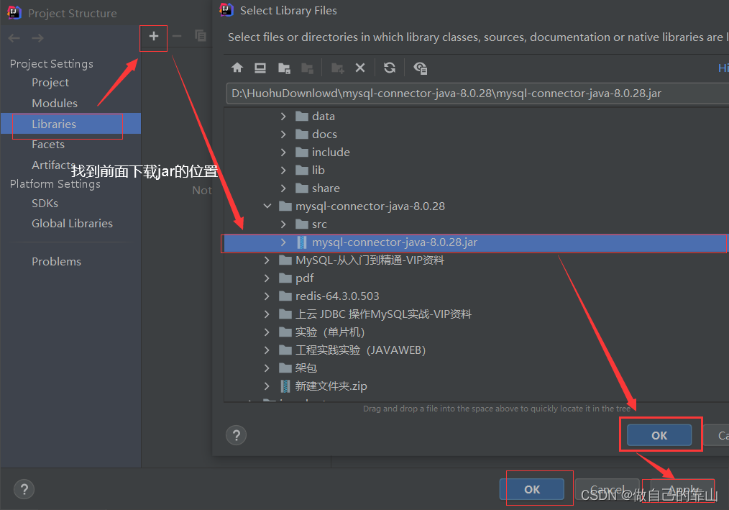Click the greyed Module directory icon
This screenshot has width=729, height=510.
point(307,68)
